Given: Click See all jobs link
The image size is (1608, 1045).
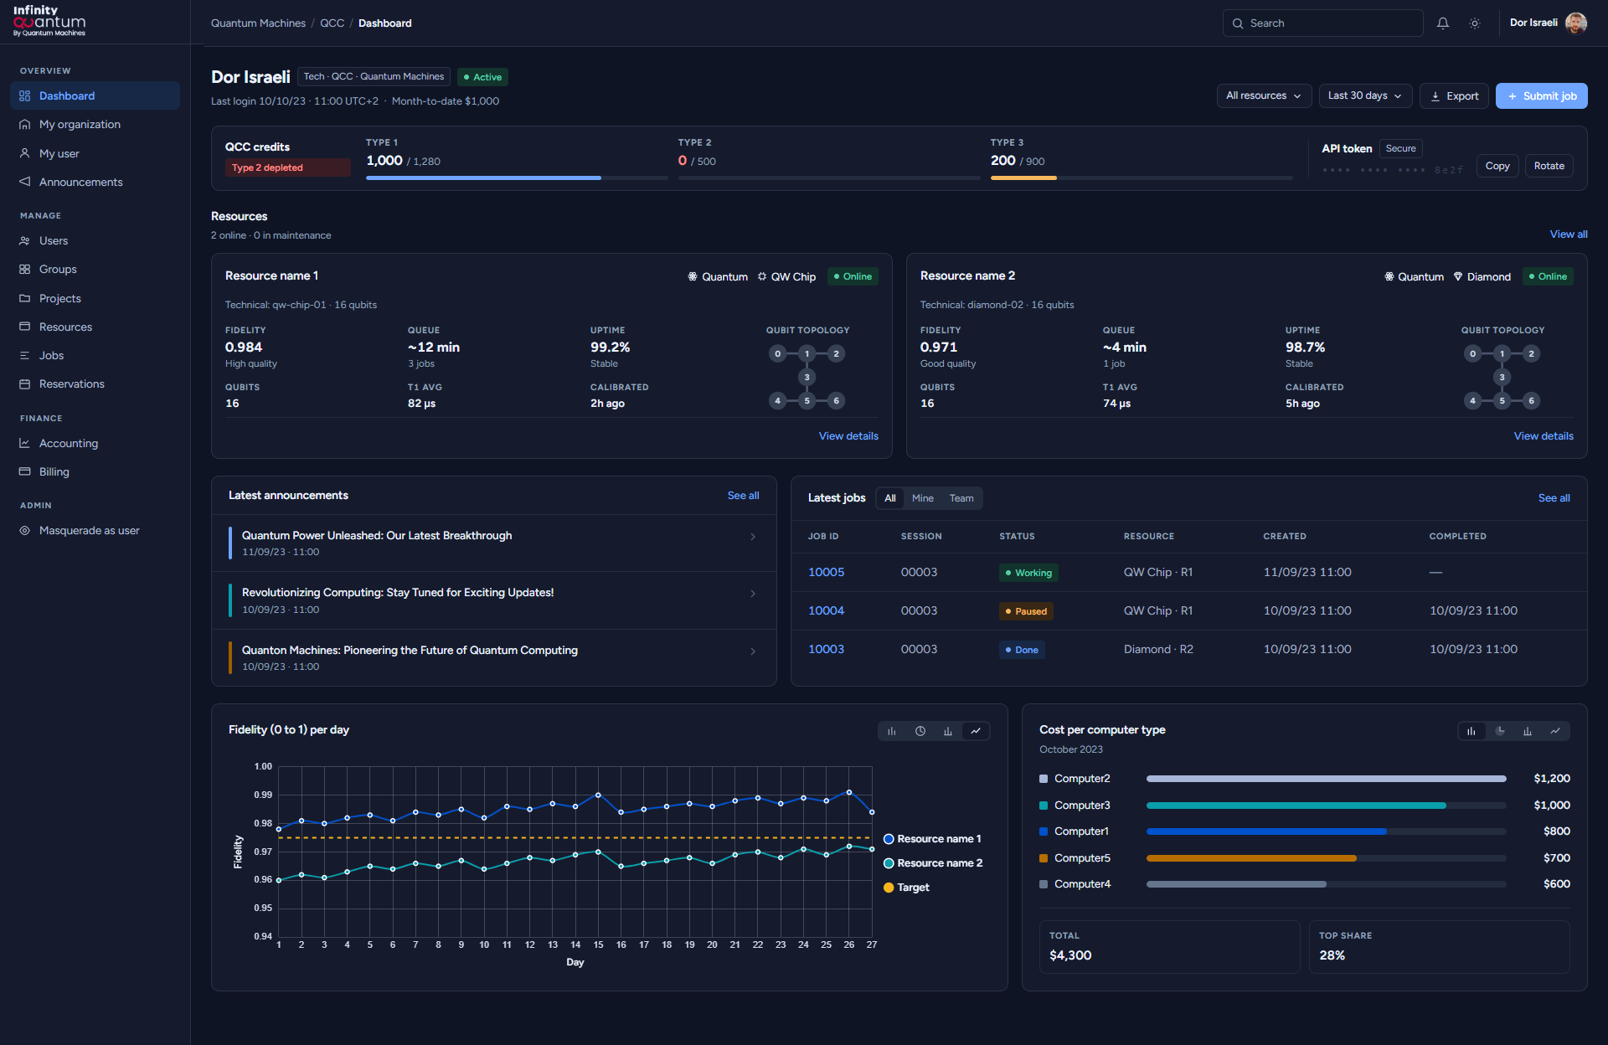Looking at the screenshot, I should pyautogui.click(x=1554, y=498).
